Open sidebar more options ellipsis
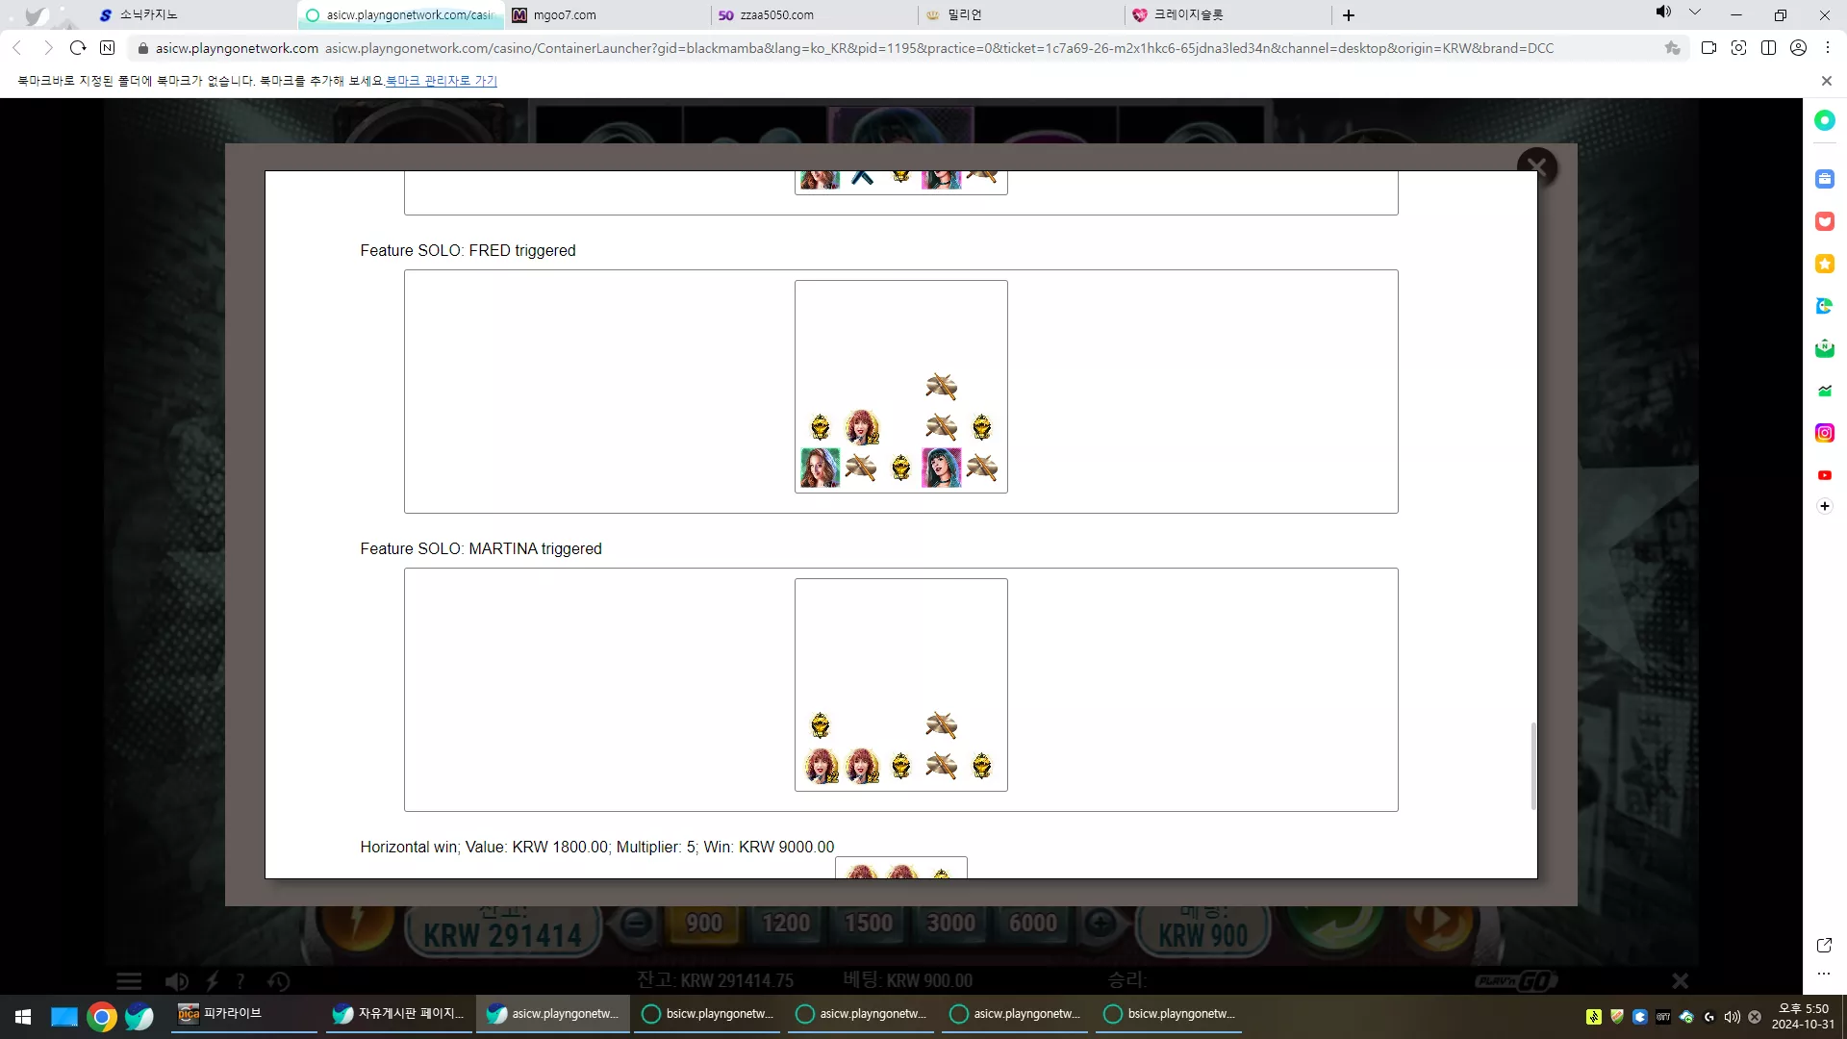The height and width of the screenshot is (1039, 1847). pos(1825,974)
